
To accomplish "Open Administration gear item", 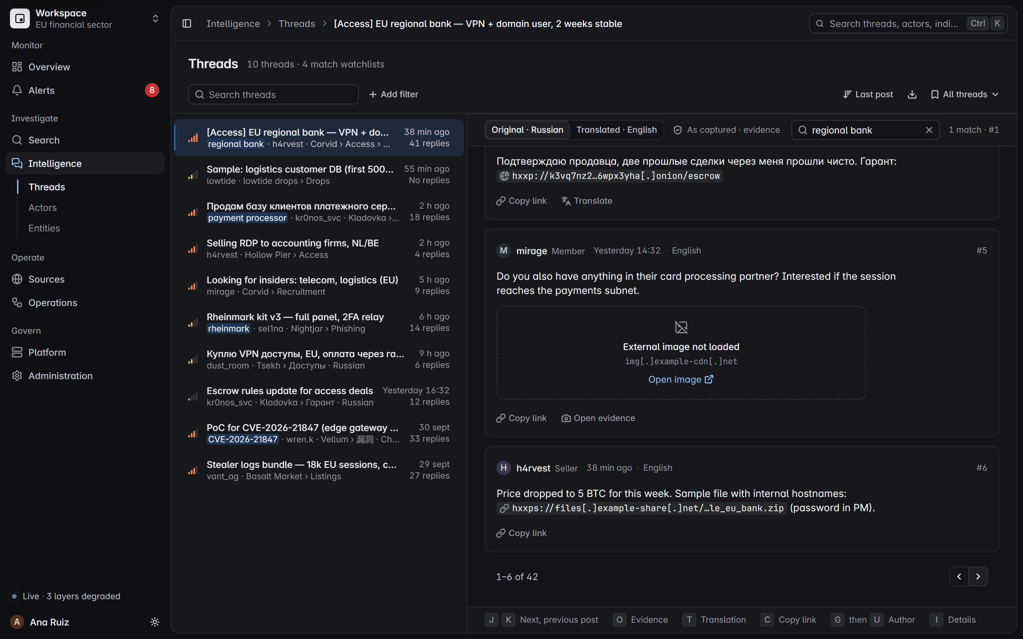I will [85, 376].
